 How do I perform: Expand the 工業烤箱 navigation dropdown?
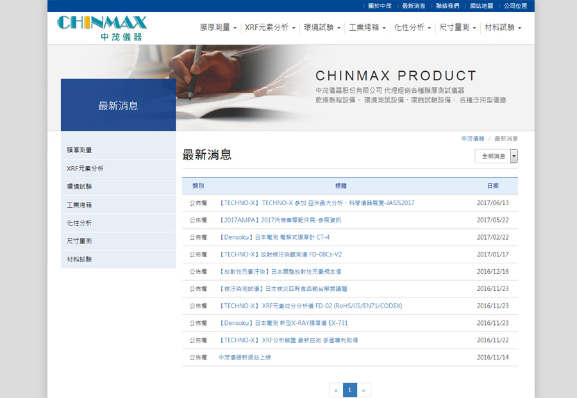click(367, 27)
